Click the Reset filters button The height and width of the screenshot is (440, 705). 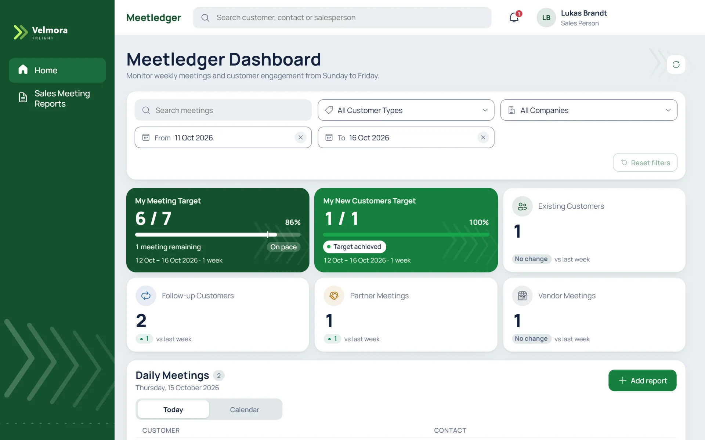[x=645, y=162]
